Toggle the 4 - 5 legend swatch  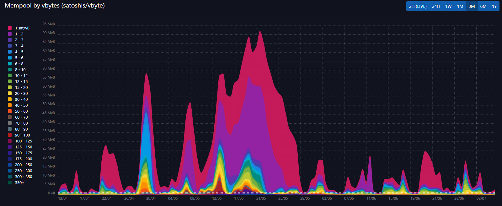point(10,52)
